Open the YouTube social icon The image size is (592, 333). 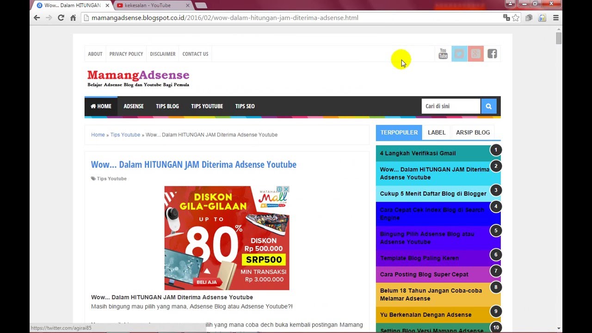(443, 54)
